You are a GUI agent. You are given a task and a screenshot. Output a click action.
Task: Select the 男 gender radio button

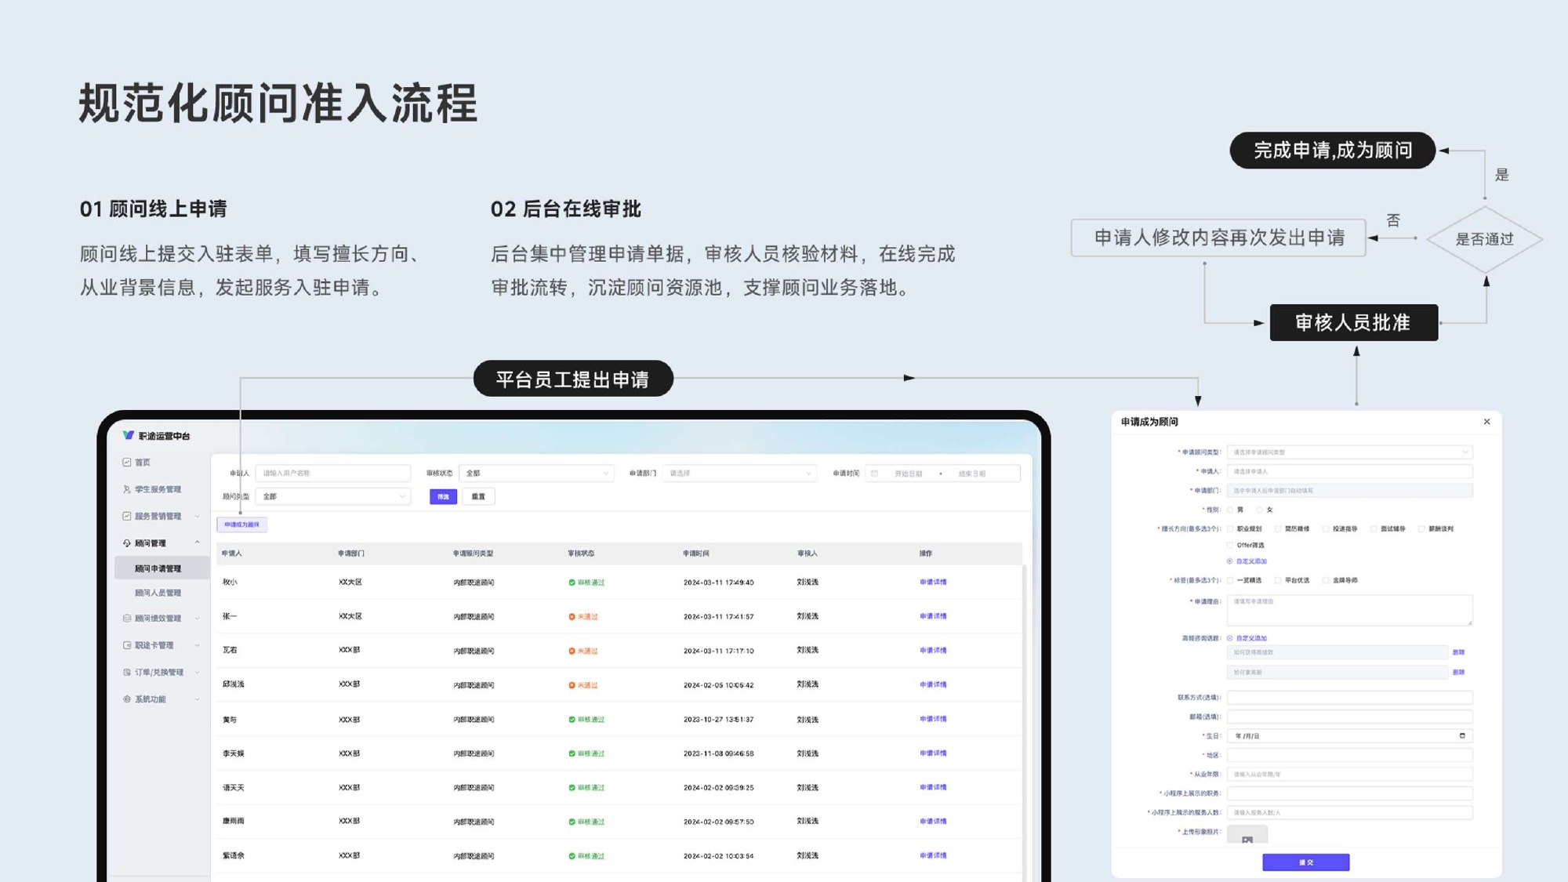pos(1230,510)
